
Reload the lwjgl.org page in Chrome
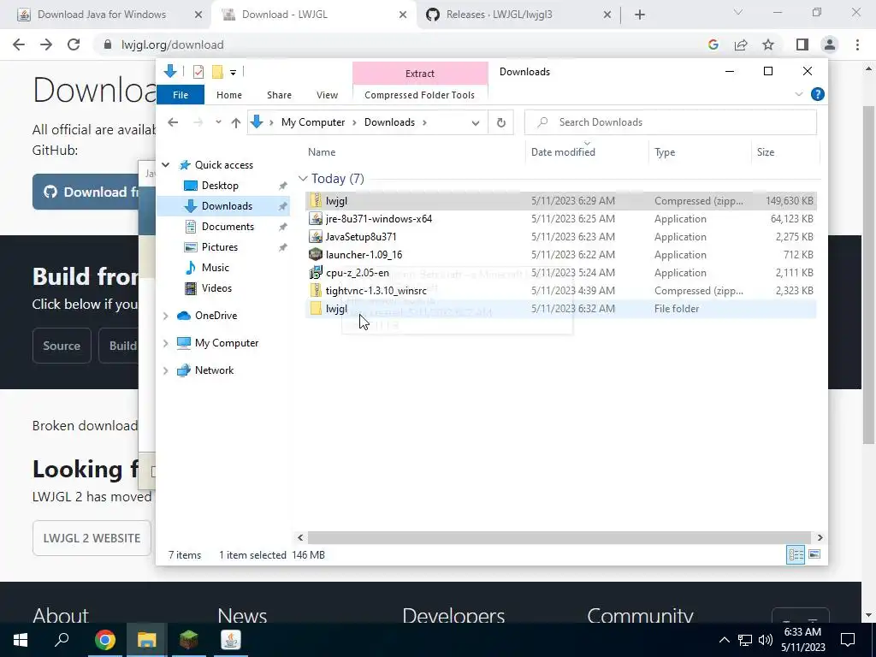click(74, 44)
